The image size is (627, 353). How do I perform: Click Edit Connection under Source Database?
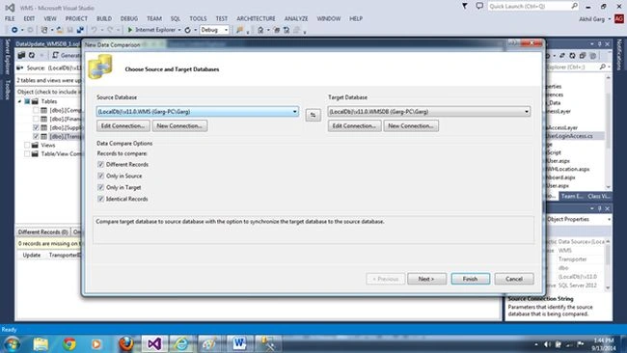pos(123,126)
